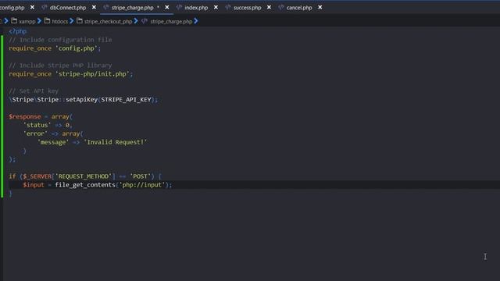Screen dimensions: 500x281
Task: Click the 'message' array key
Action: [x=53, y=142]
